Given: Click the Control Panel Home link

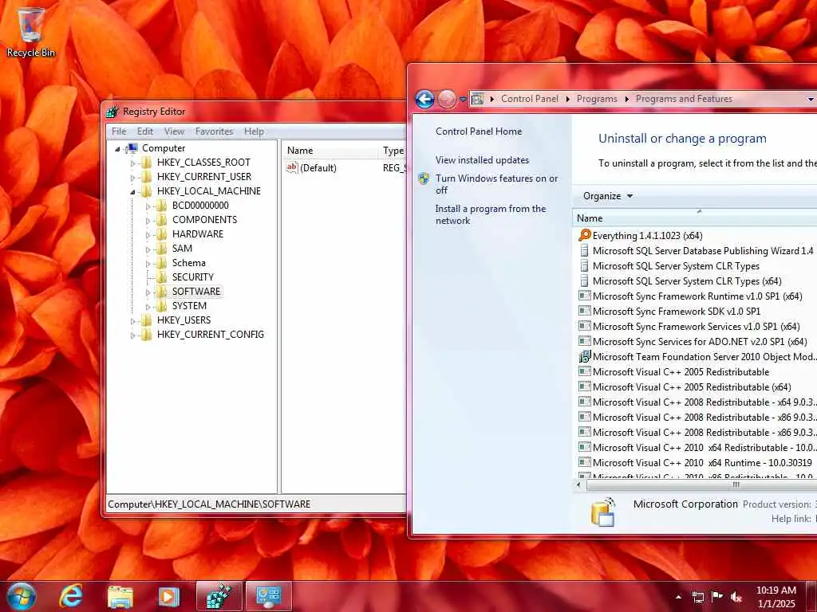Looking at the screenshot, I should pyautogui.click(x=479, y=131).
